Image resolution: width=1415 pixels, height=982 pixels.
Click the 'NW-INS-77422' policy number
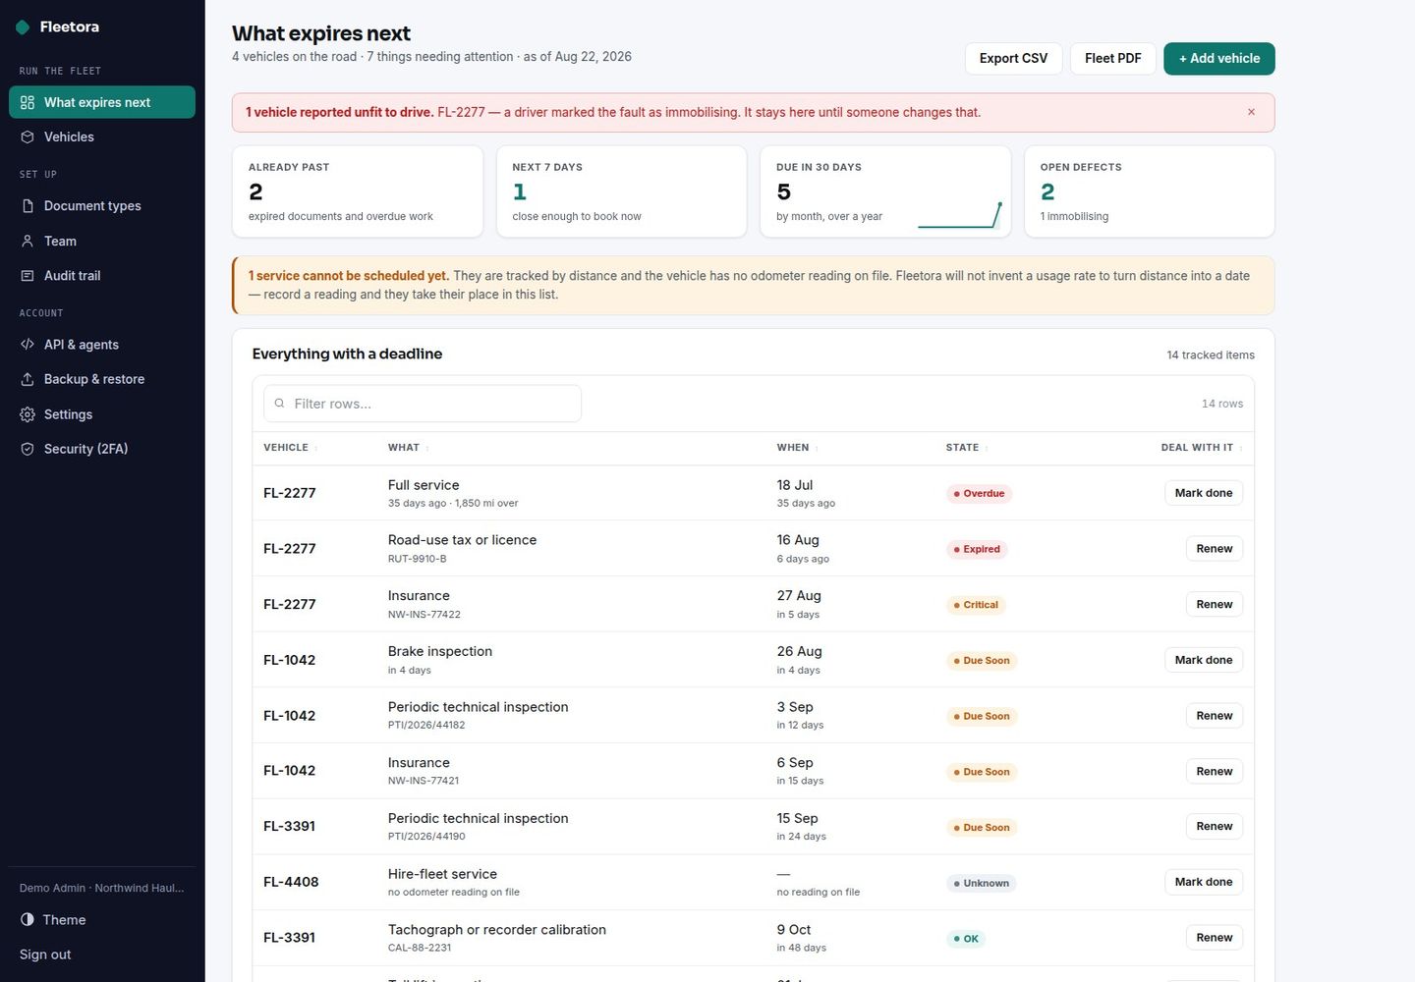point(424,615)
